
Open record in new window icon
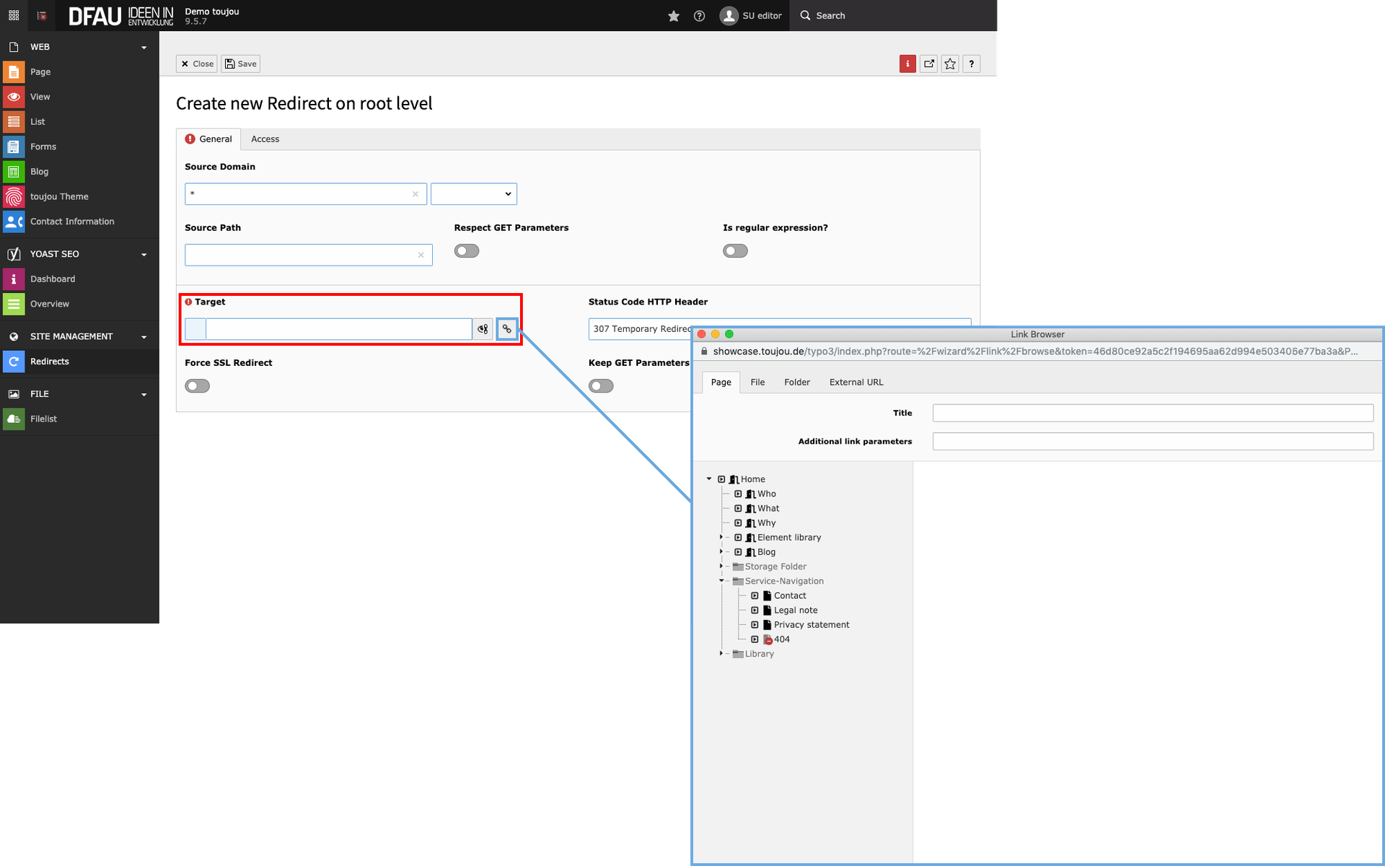(x=929, y=64)
